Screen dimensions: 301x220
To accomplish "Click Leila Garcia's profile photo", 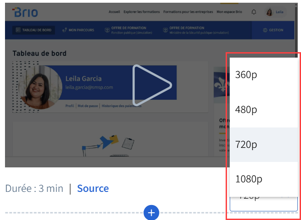I will [x=41, y=87].
